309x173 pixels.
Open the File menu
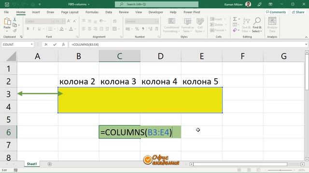click(6, 12)
